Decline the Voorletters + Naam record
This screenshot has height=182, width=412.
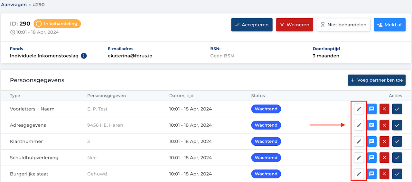pos(384,109)
